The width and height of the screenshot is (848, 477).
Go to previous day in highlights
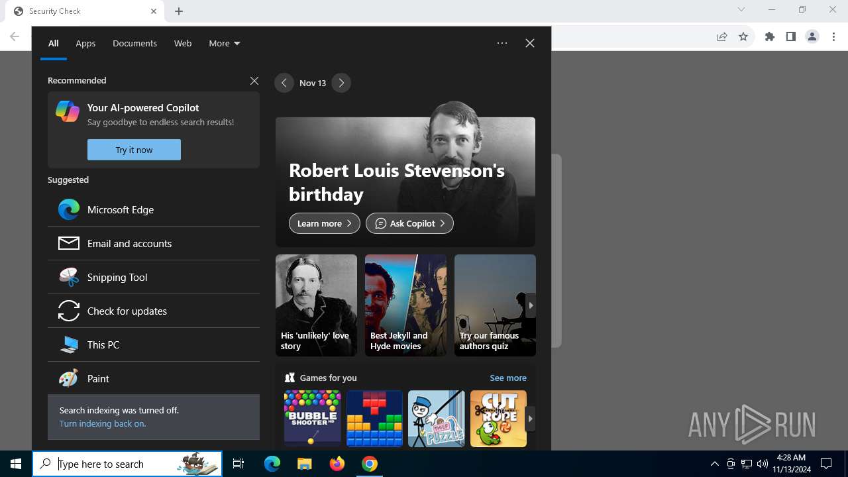(x=284, y=83)
